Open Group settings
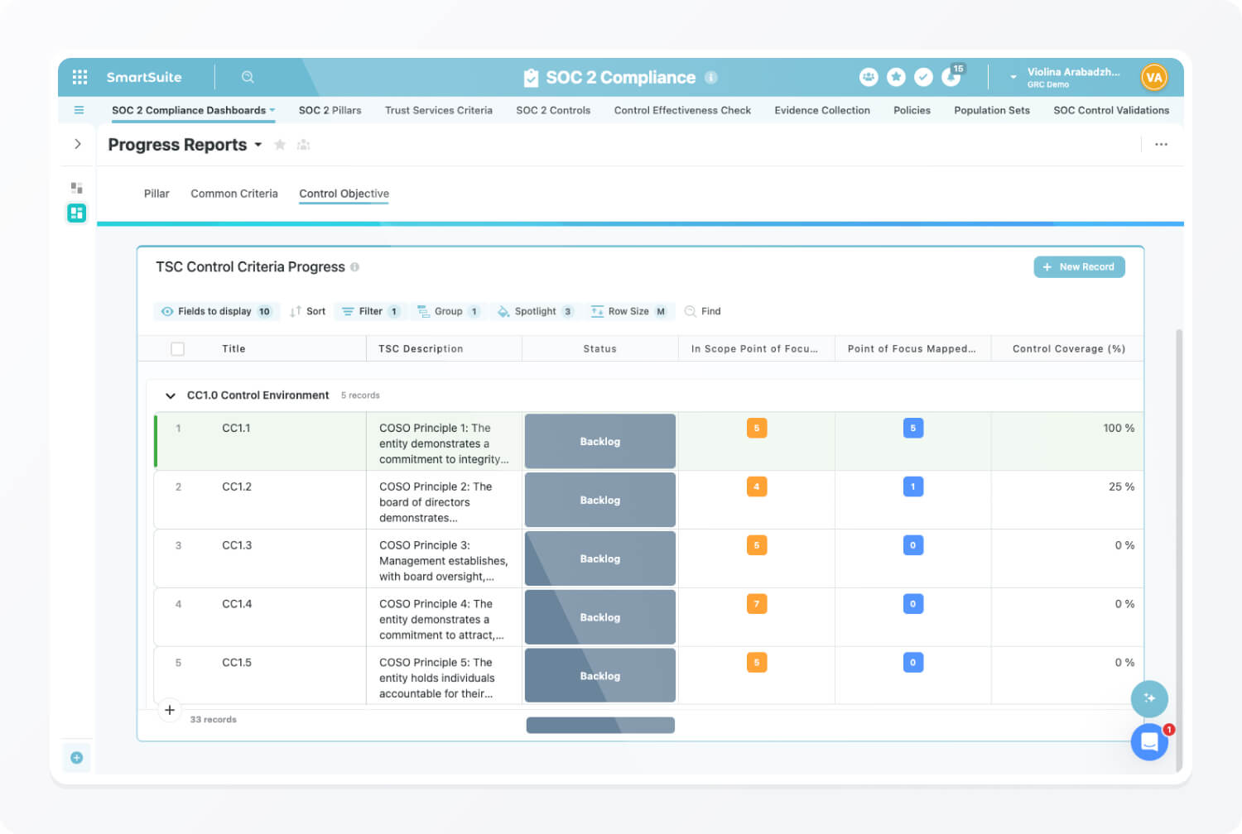Screen dimensions: 1242x834 [448, 311]
